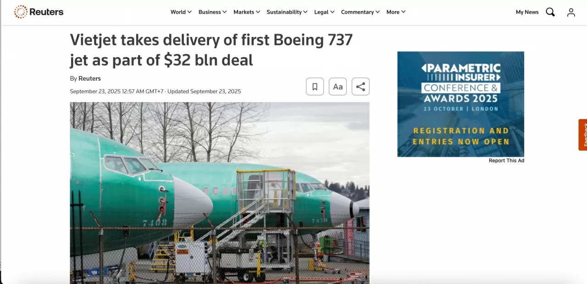Click the Reuters author byline link

[89, 78]
